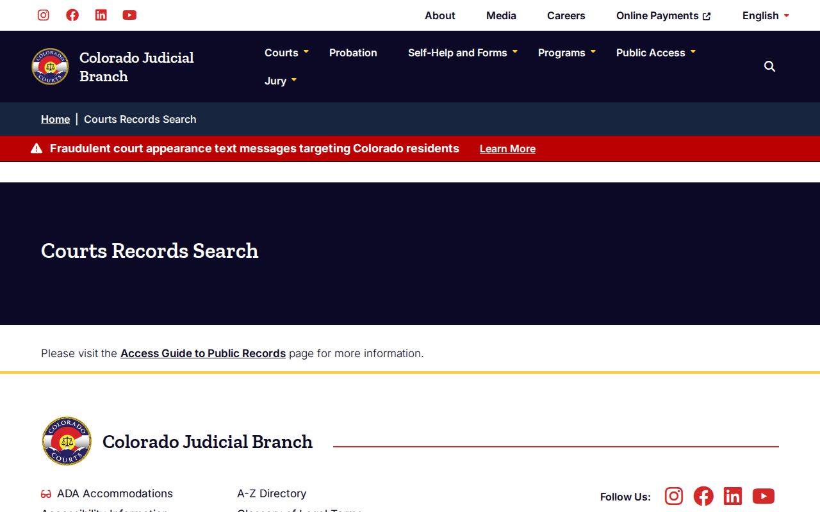820x512 pixels.
Task: Open Instagram icon in the top bar
Action: [x=44, y=15]
